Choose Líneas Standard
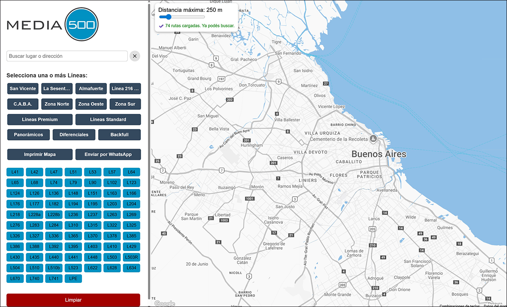507x307 pixels. pos(108,119)
